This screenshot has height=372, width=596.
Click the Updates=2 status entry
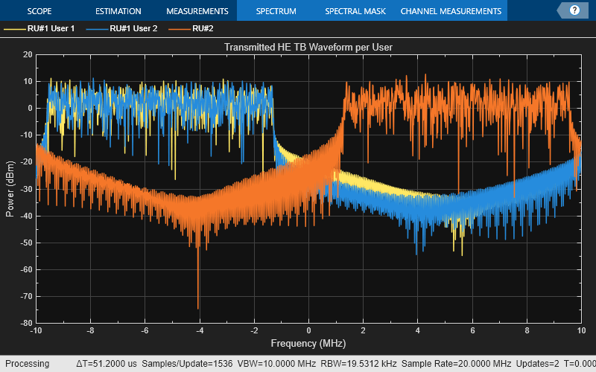tap(537, 364)
